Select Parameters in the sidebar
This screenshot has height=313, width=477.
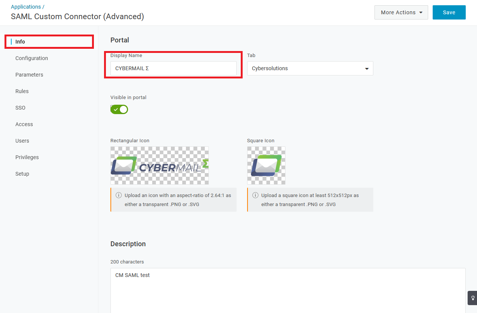(x=29, y=75)
